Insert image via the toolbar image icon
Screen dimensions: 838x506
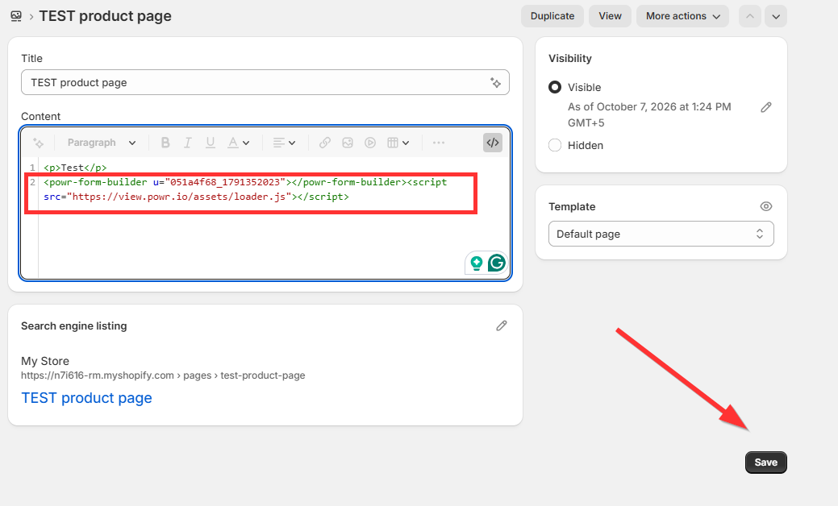(x=348, y=143)
